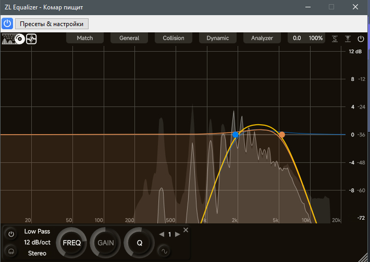Screen dimensions: 370x262
Task: Click the ZL Equalizer logo icon
Action: [x=13, y=39]
